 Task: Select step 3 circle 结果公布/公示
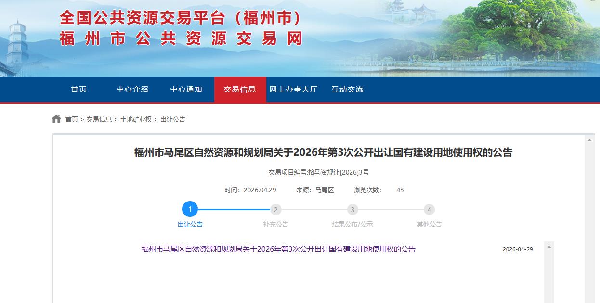point(352,210)
